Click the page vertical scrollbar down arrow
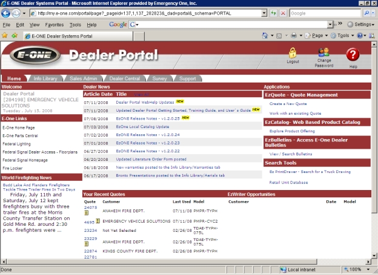The height and width of the screenshot is (275, 378). point(374,256)
